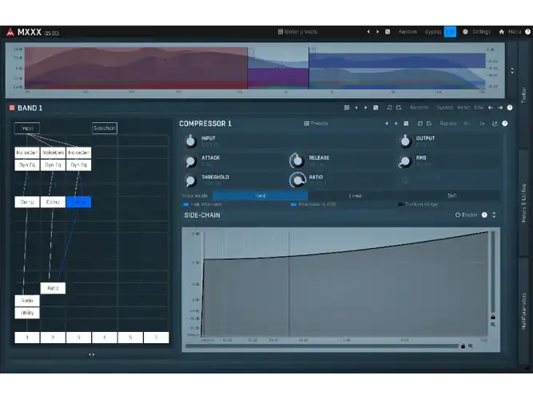Go to previous Band 1 preset arrow
Viewport: 533px width, 399px height.
pos(356,108)
